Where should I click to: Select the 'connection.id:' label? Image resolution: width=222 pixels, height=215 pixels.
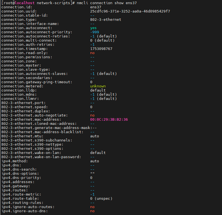(x=17, y=7)
